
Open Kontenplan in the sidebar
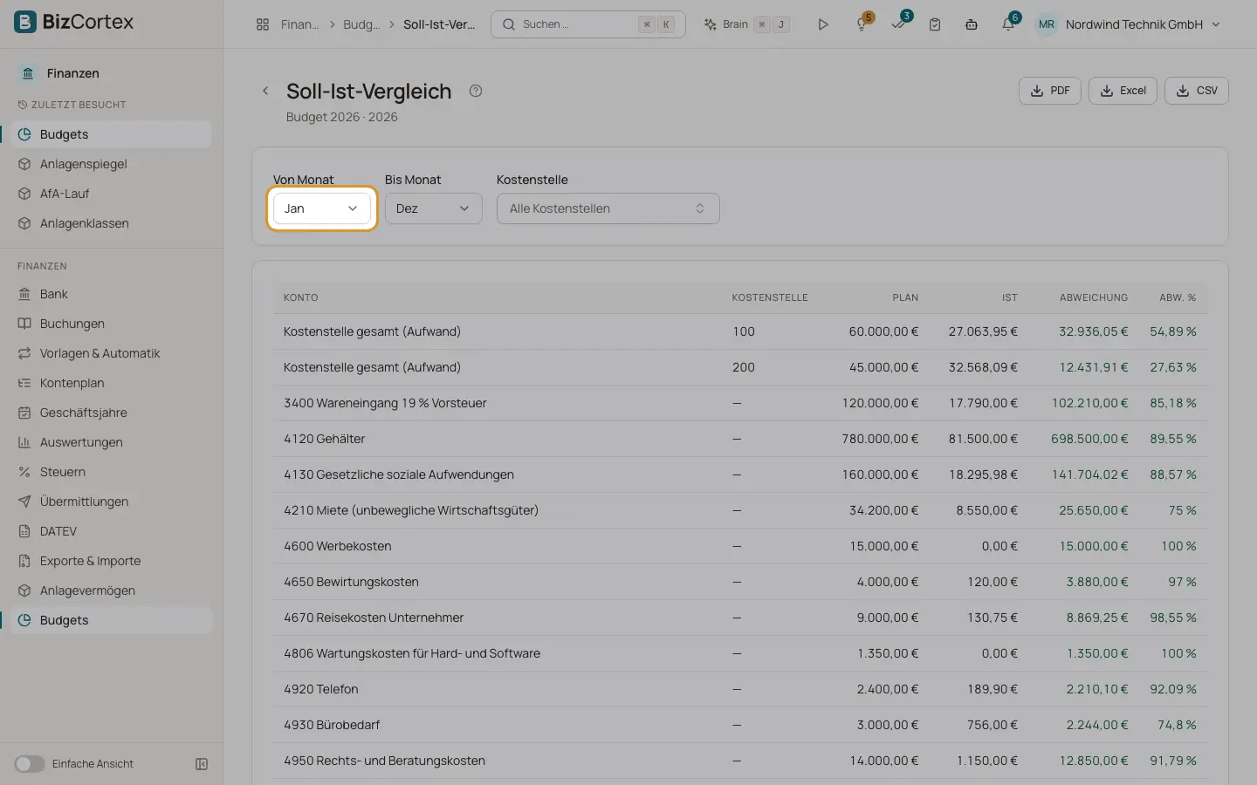(112, 383)
